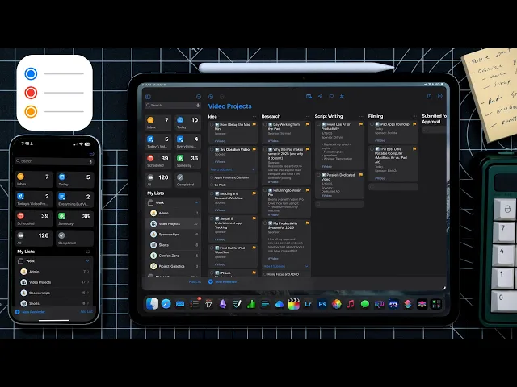Click the iPad sidebar Search field
517x387 pixels.
(x=173, y=106)
